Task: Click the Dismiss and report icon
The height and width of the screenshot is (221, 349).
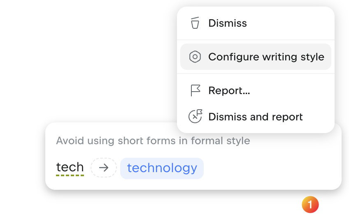Action: [x=195, y=117]
